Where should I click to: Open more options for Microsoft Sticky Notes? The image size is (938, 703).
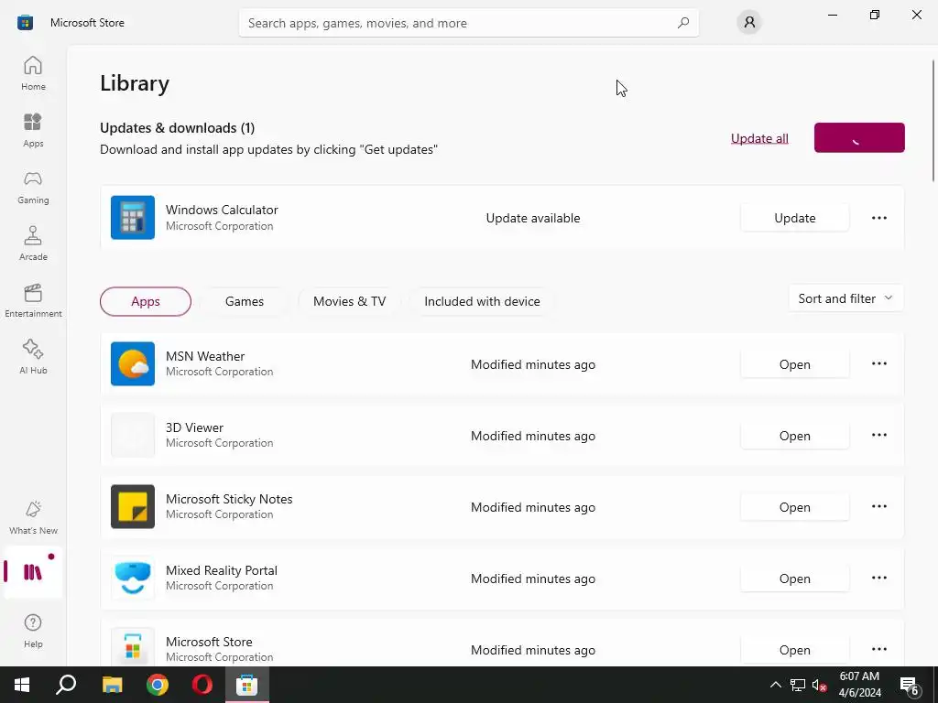coord(878,506)
